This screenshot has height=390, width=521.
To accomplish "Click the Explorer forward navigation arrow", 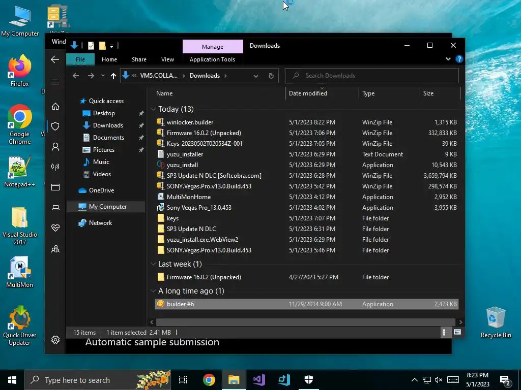I will click(91, 76).
